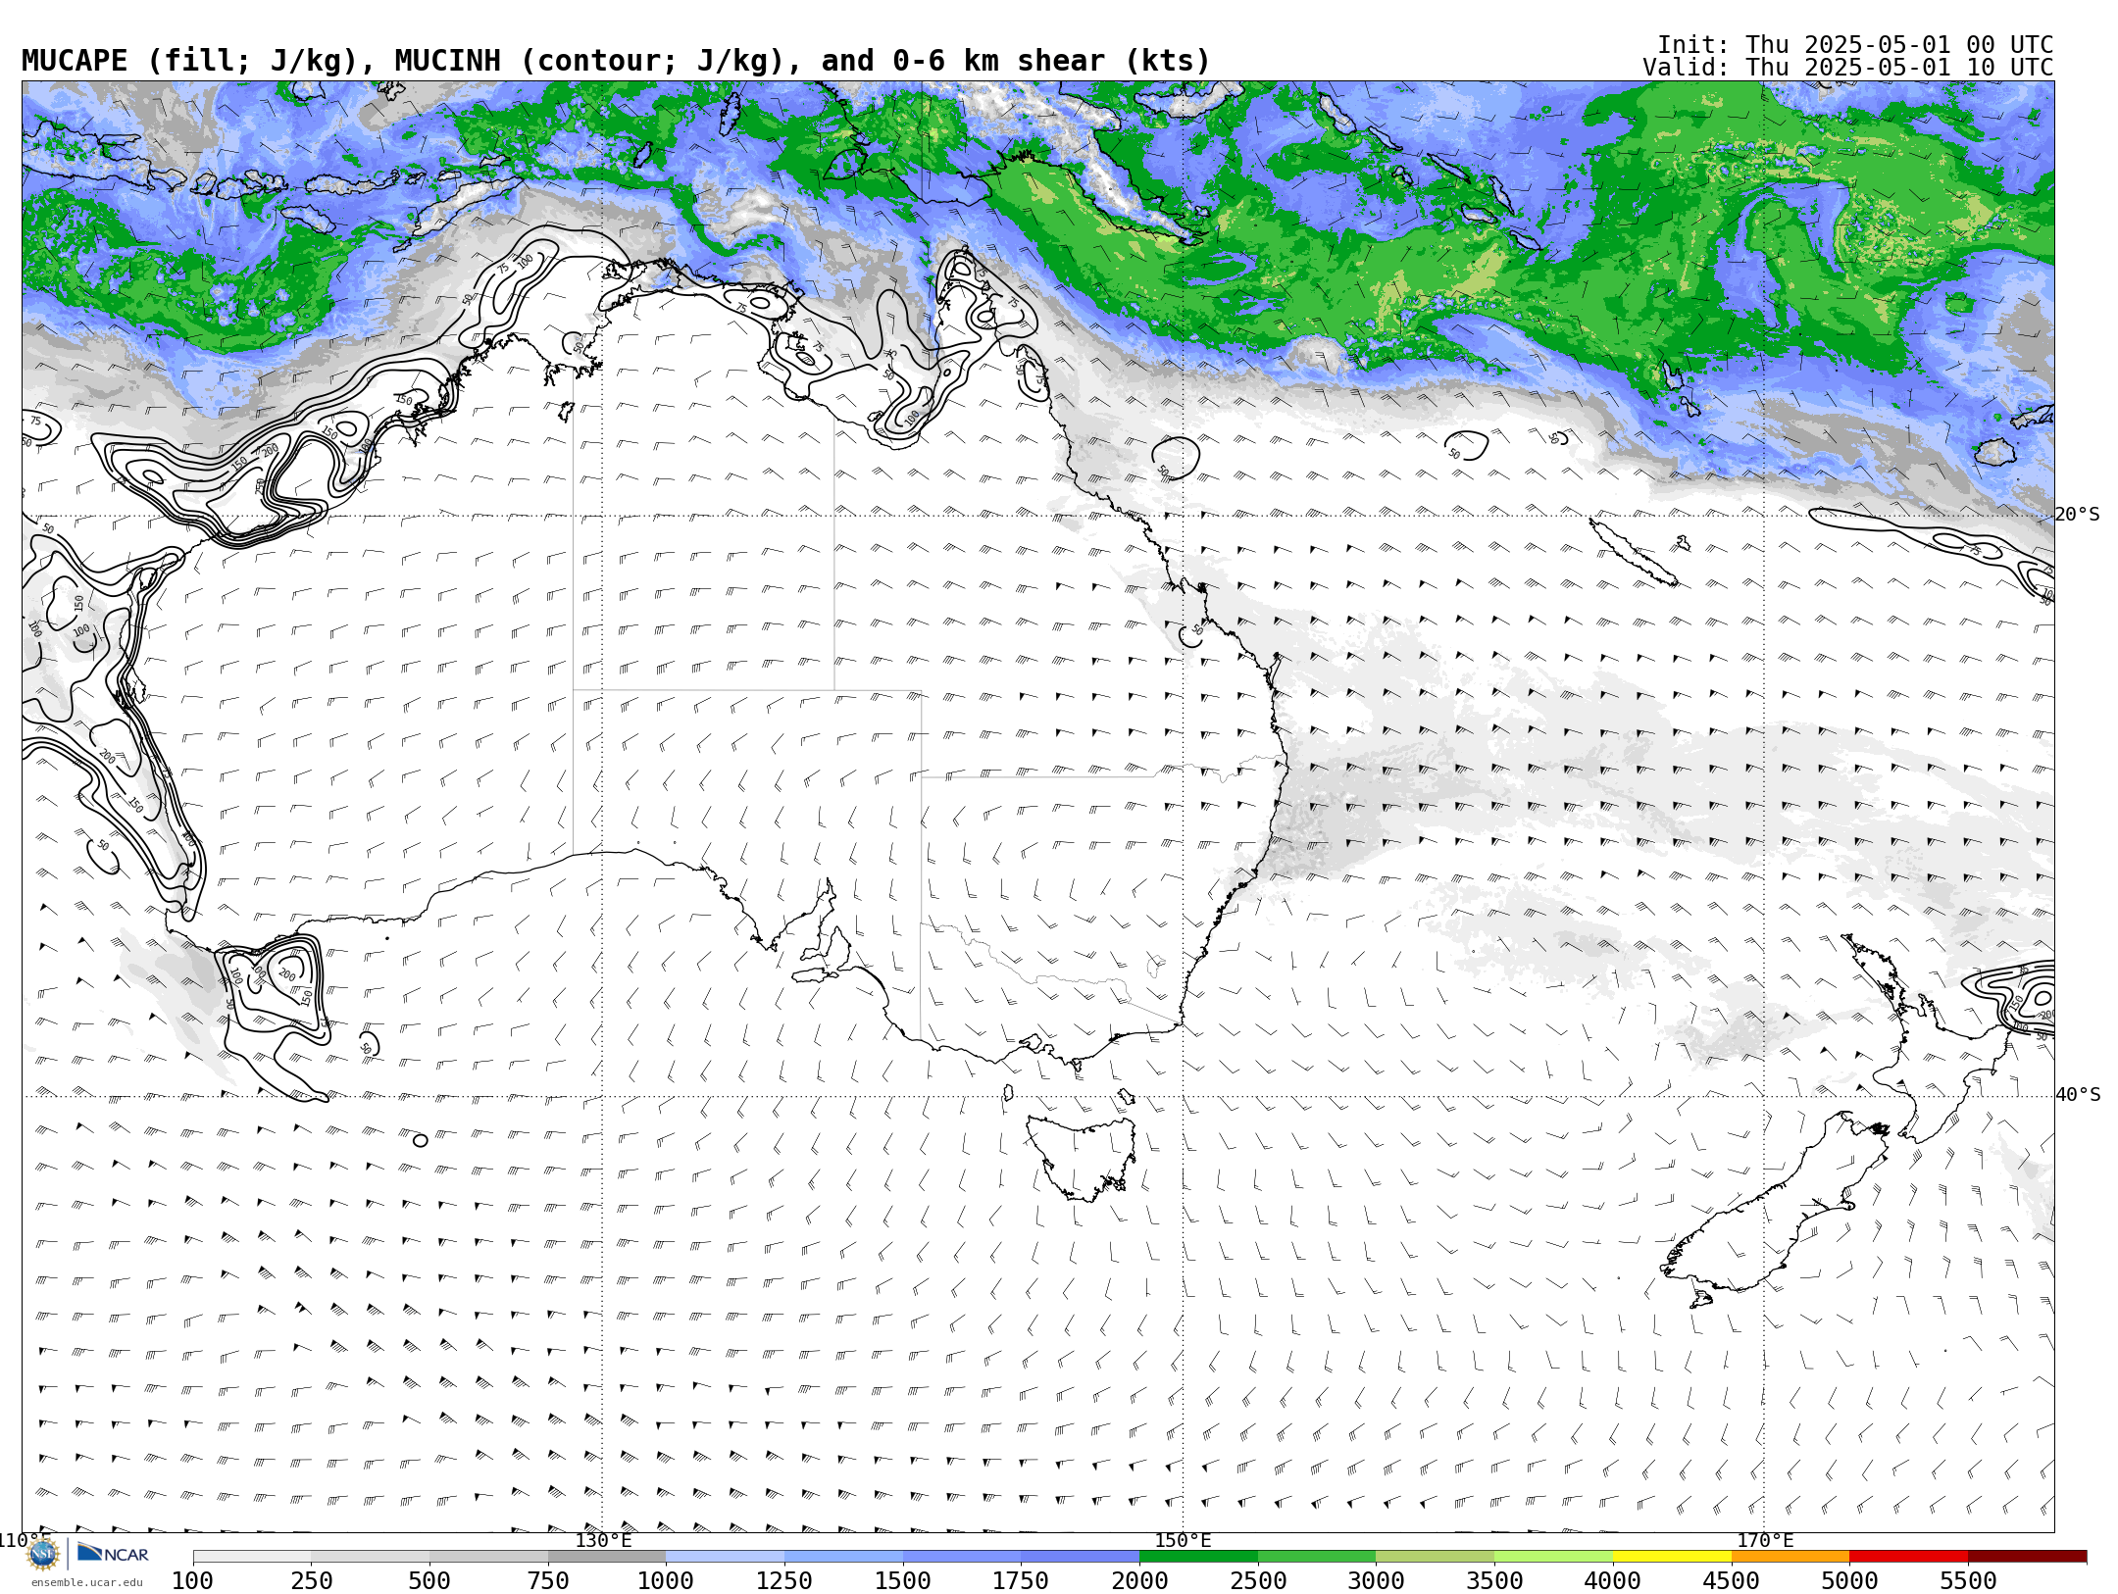Click the colorbar label 250

pos(311,1581)
